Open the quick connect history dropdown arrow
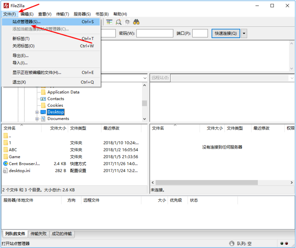Image resolution: width=296 pixels, height=248 pixels. (x=244, y=33)
